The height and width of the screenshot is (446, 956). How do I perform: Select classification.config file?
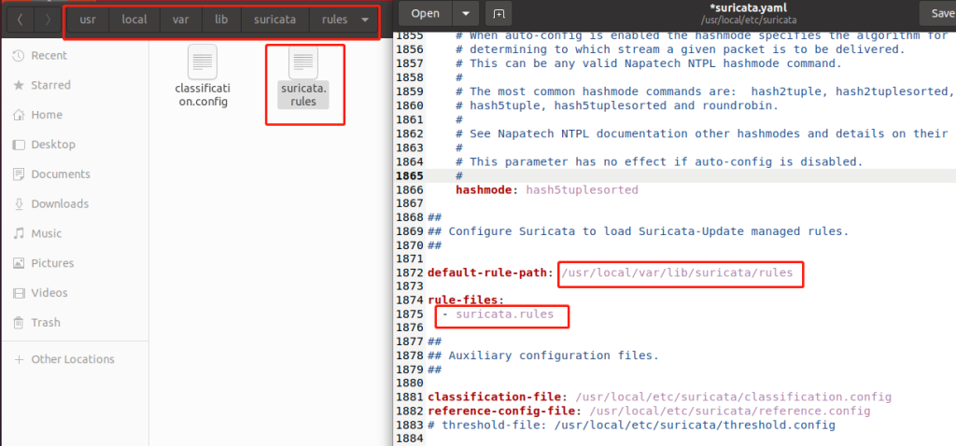click(202, 77)
